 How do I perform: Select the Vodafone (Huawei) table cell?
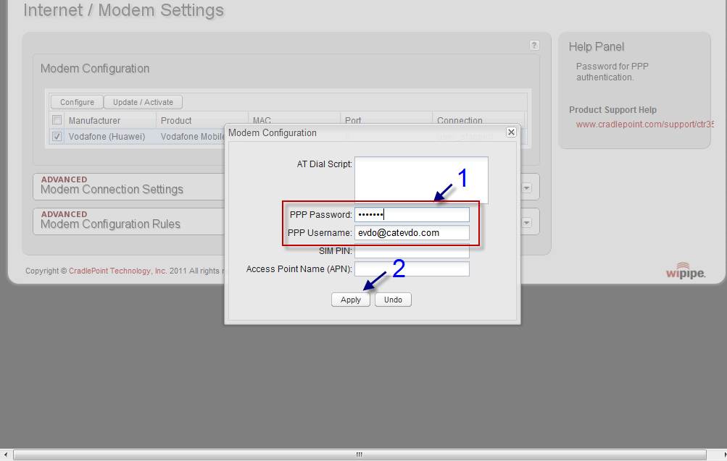tap(107, 137)
